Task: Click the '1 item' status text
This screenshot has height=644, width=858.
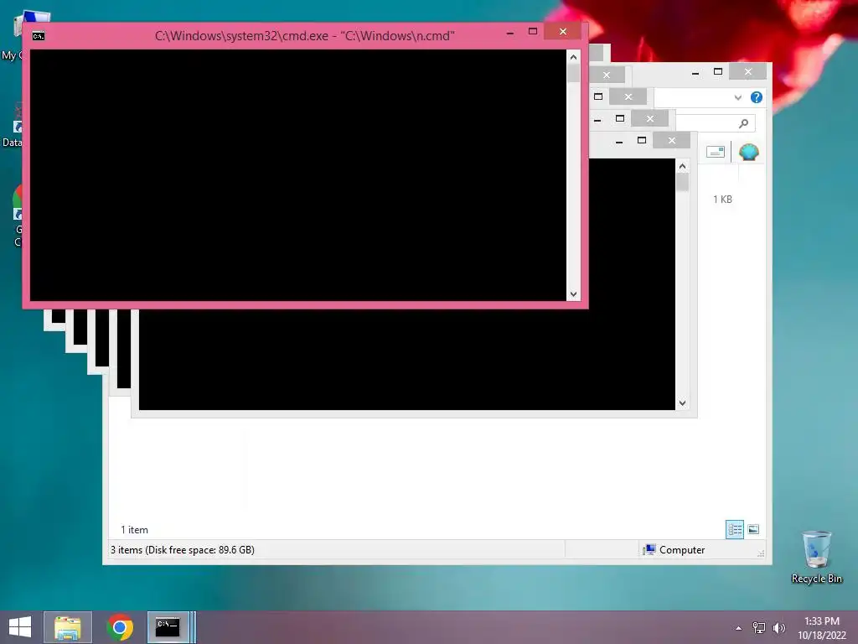Action: click(135, 530)
